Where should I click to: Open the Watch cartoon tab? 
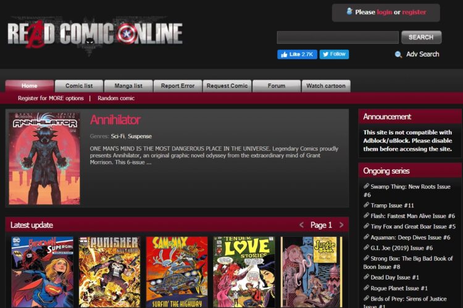[326, 86]
